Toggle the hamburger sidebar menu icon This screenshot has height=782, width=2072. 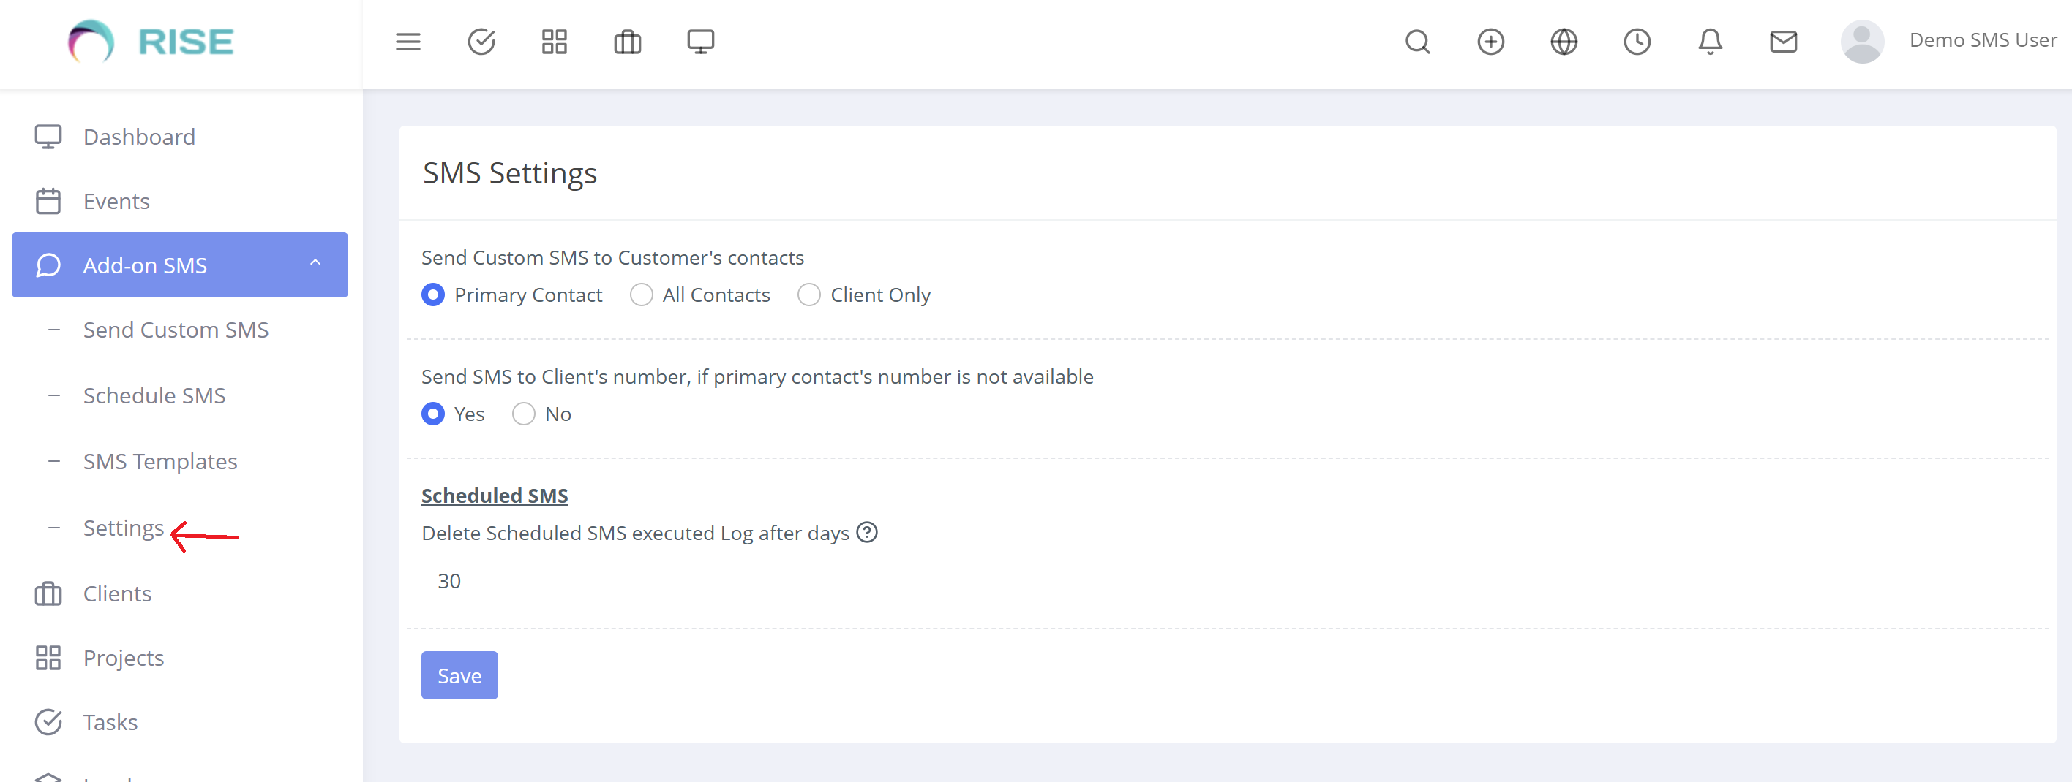point(408,42)
